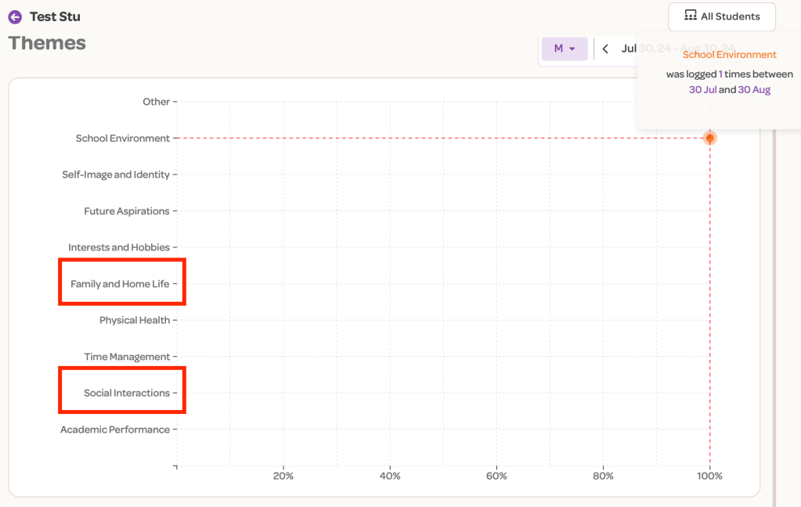This screenshot has height=507, width=801.
Task: Select the Family and Home Life axis label
Action: pyautogui.click(x=120, y=284)
